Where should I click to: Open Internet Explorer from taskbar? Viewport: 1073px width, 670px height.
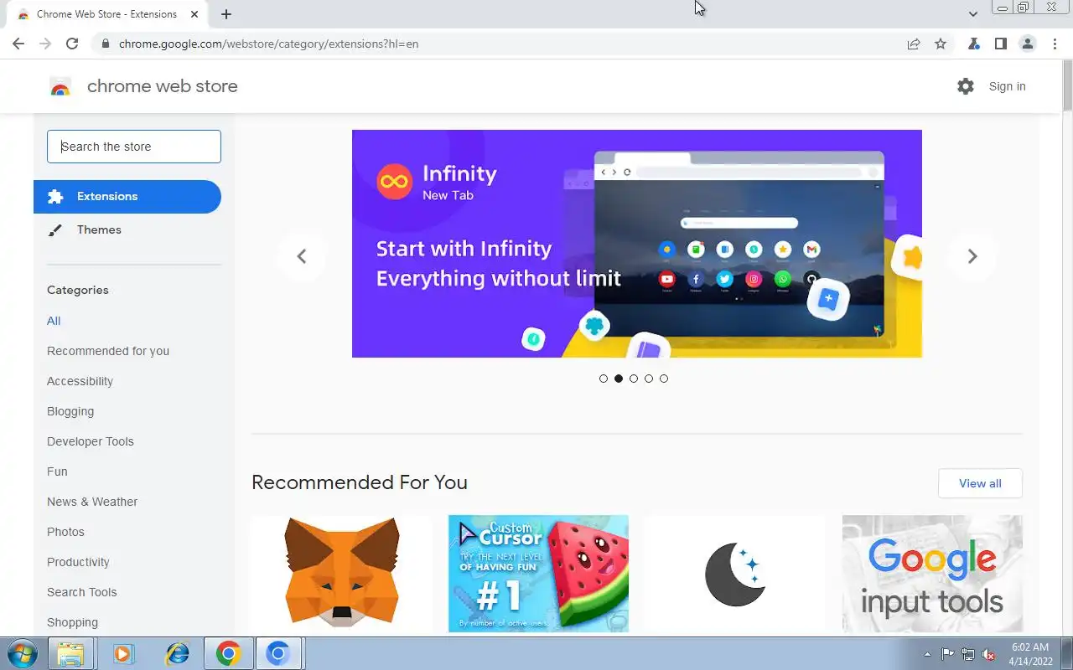pyautogui.click(x=176, y=653)
